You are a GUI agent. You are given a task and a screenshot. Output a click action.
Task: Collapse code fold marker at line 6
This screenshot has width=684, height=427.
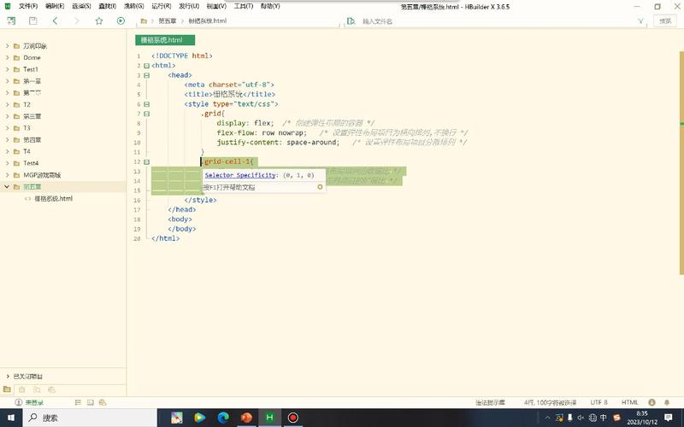[x=147, y=104]
